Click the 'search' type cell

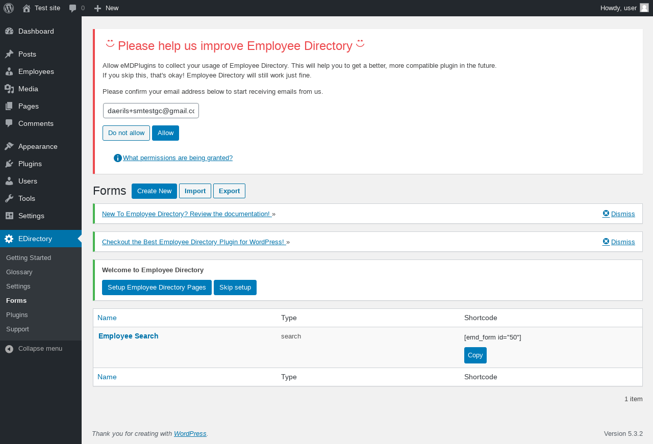coord(291,336)
